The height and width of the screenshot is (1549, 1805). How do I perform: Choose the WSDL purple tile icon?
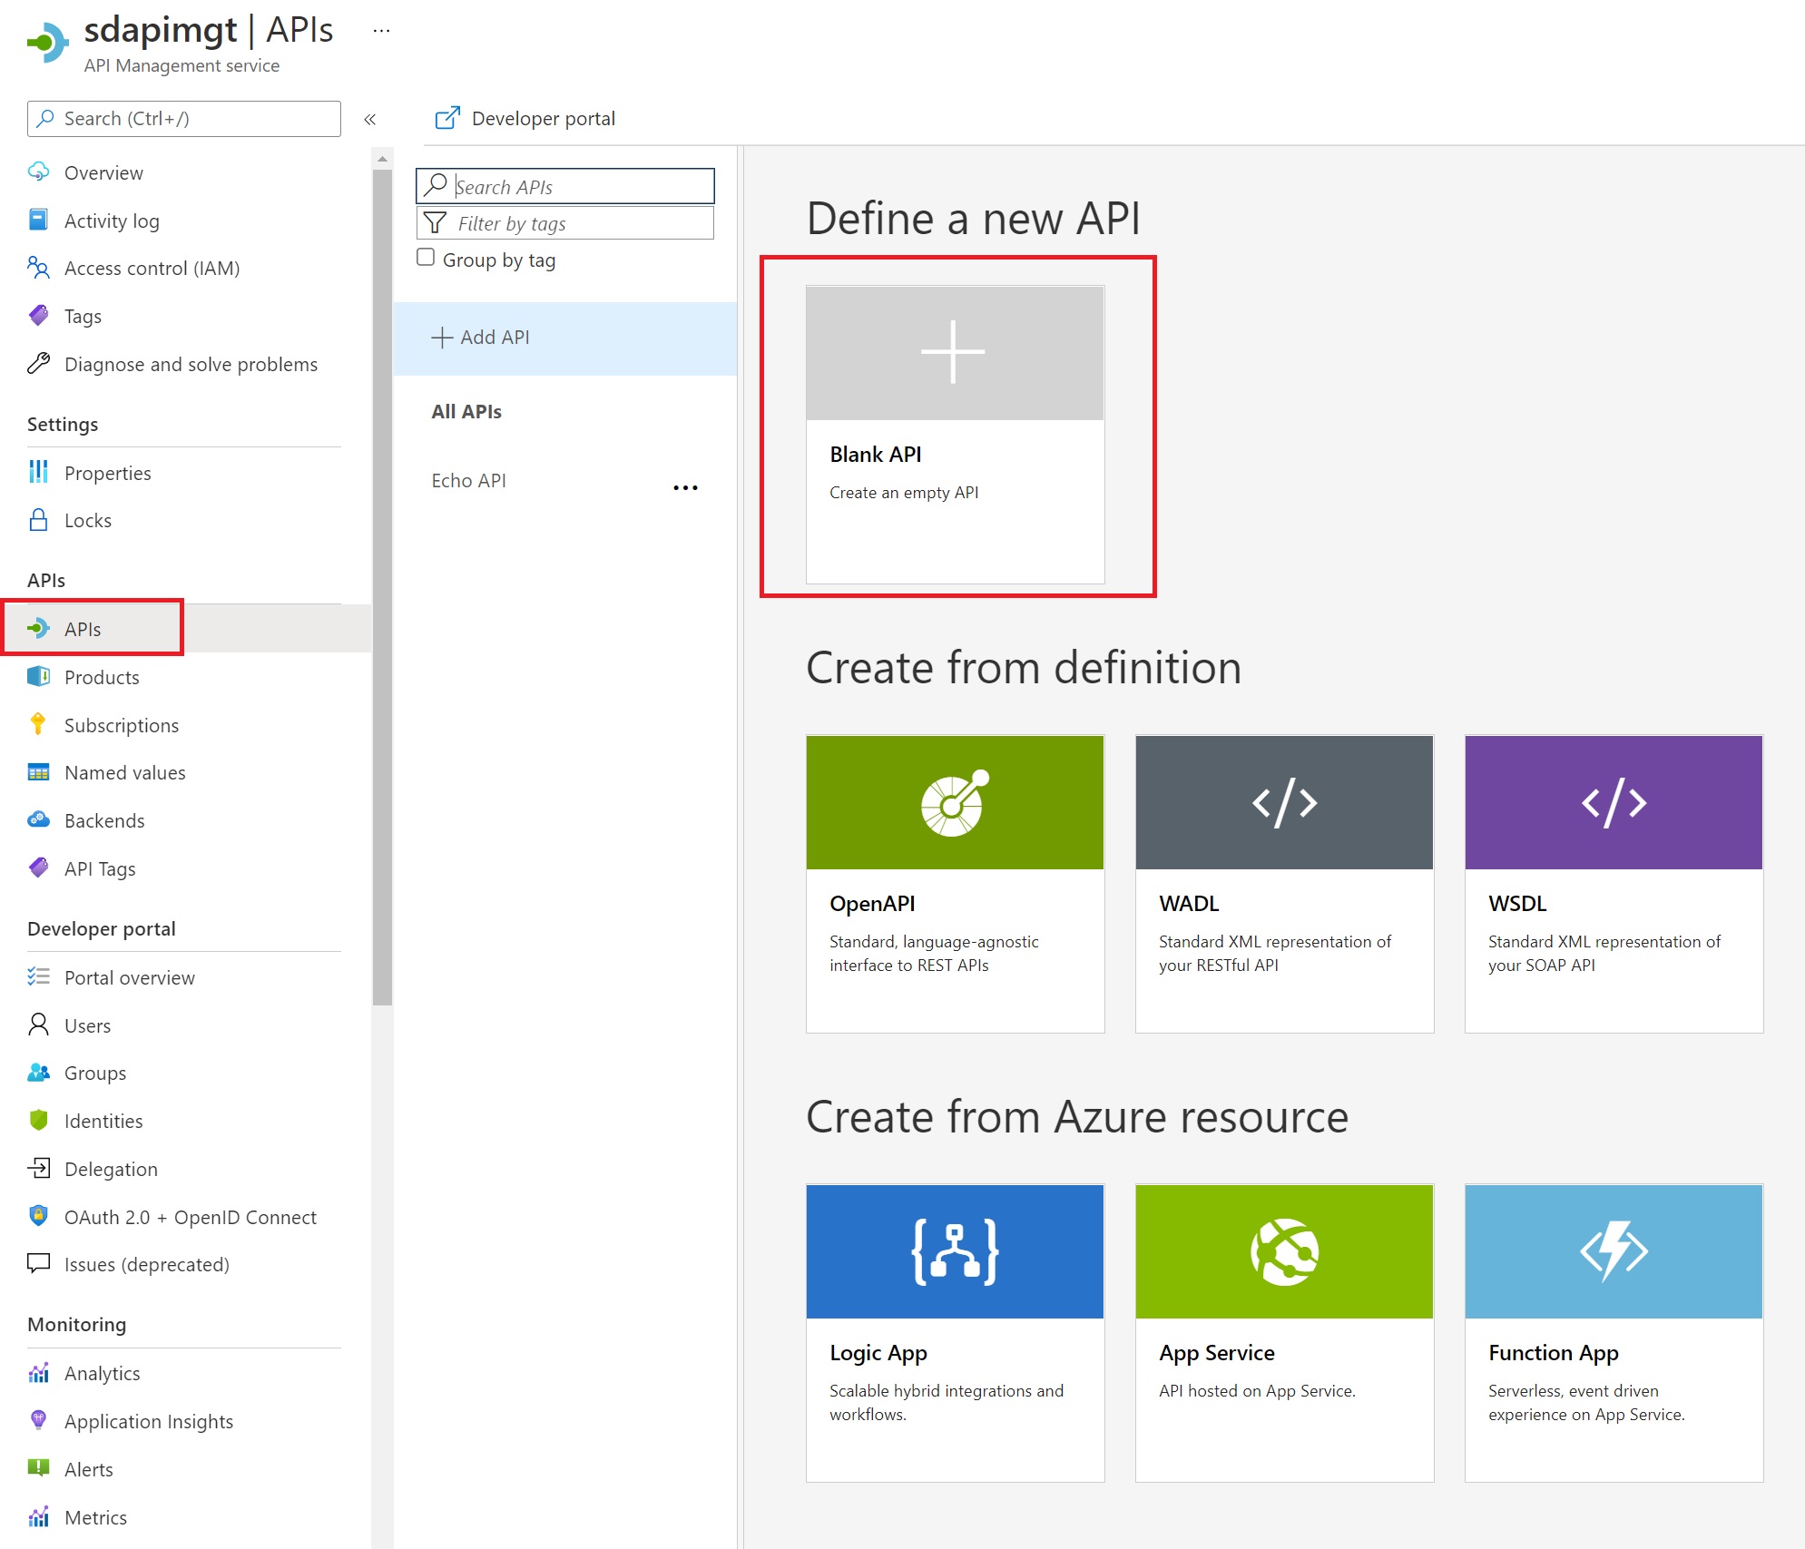tap(1614, 803)
